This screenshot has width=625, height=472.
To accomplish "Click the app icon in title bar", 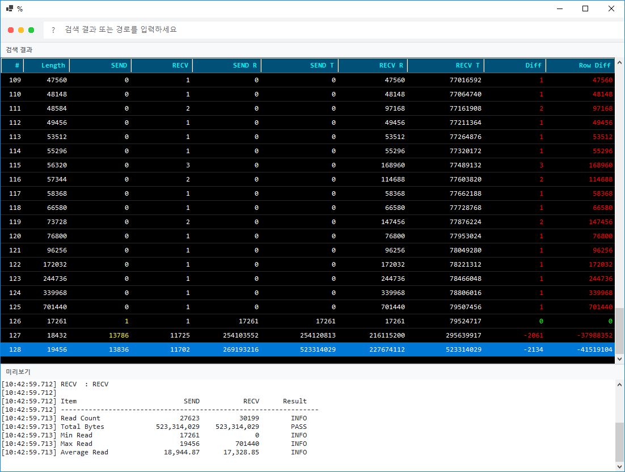I will coord(10,9).
